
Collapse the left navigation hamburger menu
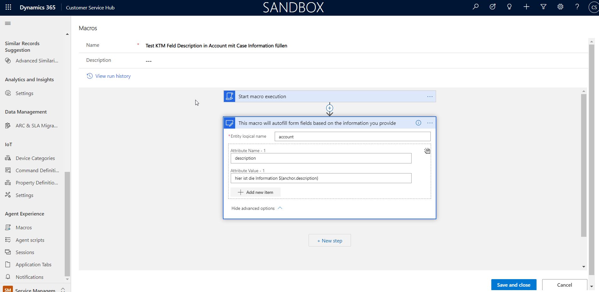click(x=8, y=24)
